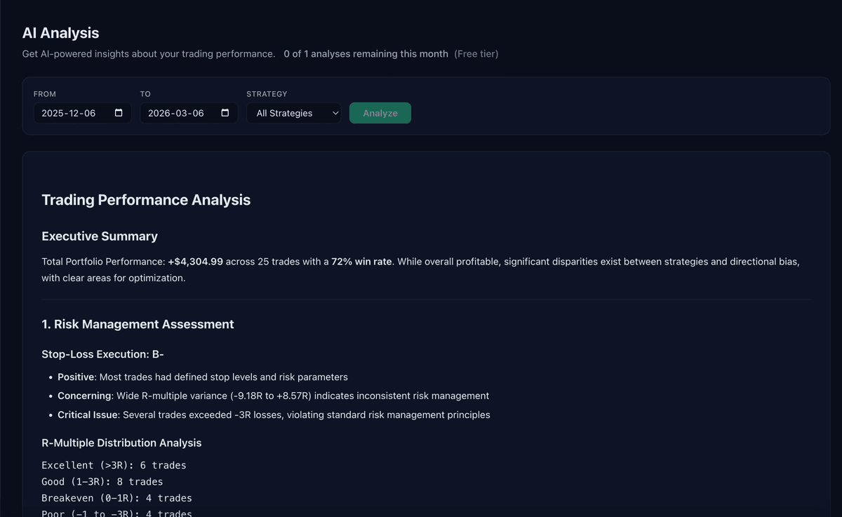Open the TO date calendar picker icon
Screen dimensions: 842x517
coord(225,113)
